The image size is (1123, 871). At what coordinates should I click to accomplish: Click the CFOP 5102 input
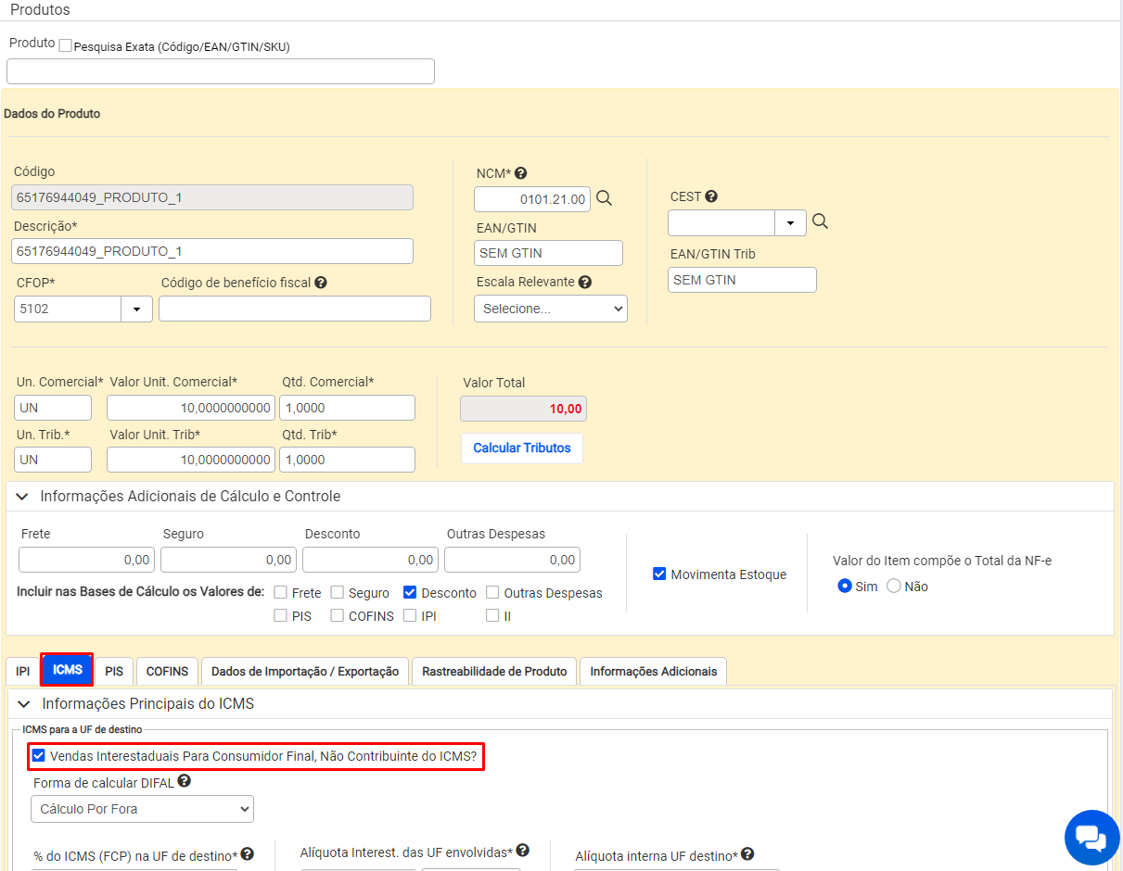[68, 309]
